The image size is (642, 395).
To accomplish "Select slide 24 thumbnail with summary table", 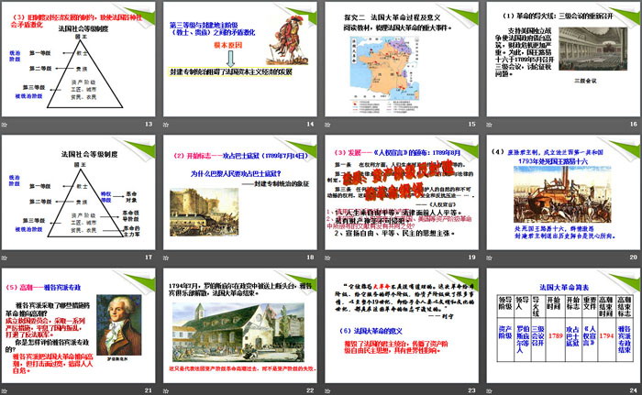I will pos(563,326).
